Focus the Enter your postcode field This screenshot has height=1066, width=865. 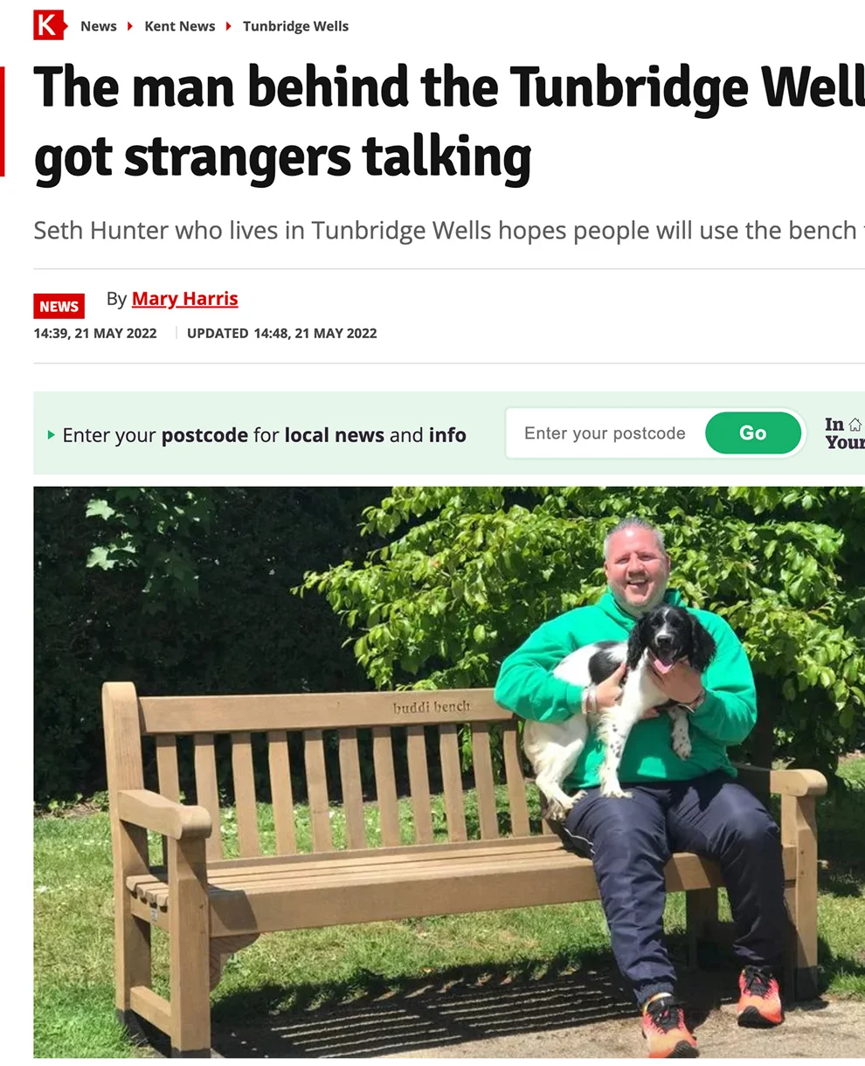tap(605, 433)
